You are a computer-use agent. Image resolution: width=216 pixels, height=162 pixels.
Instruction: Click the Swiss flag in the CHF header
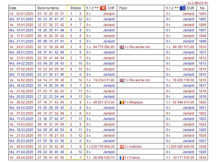103,8
